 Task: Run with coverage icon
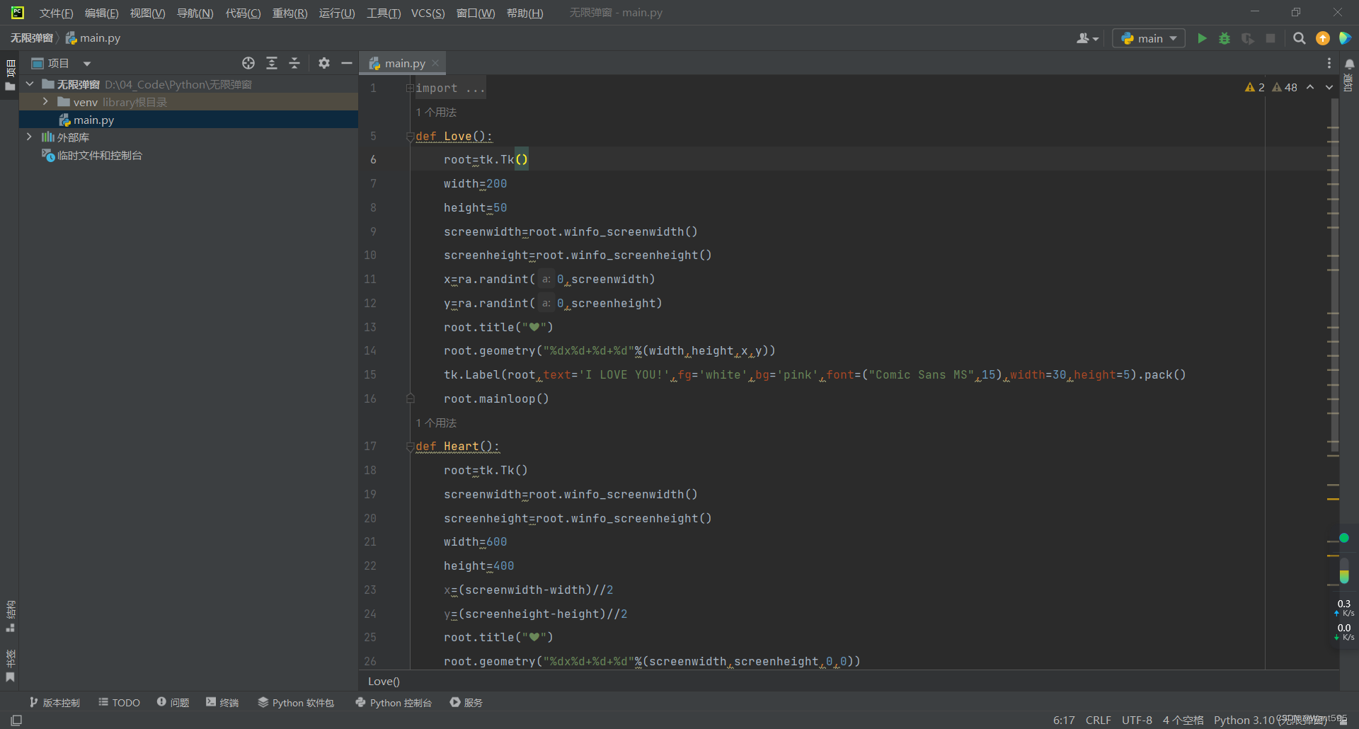pyautogui.click(x=1248, y=38)
